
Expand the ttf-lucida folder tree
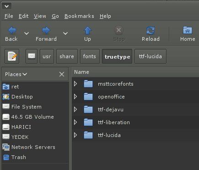pyautogui.click(x=75, y=135)
